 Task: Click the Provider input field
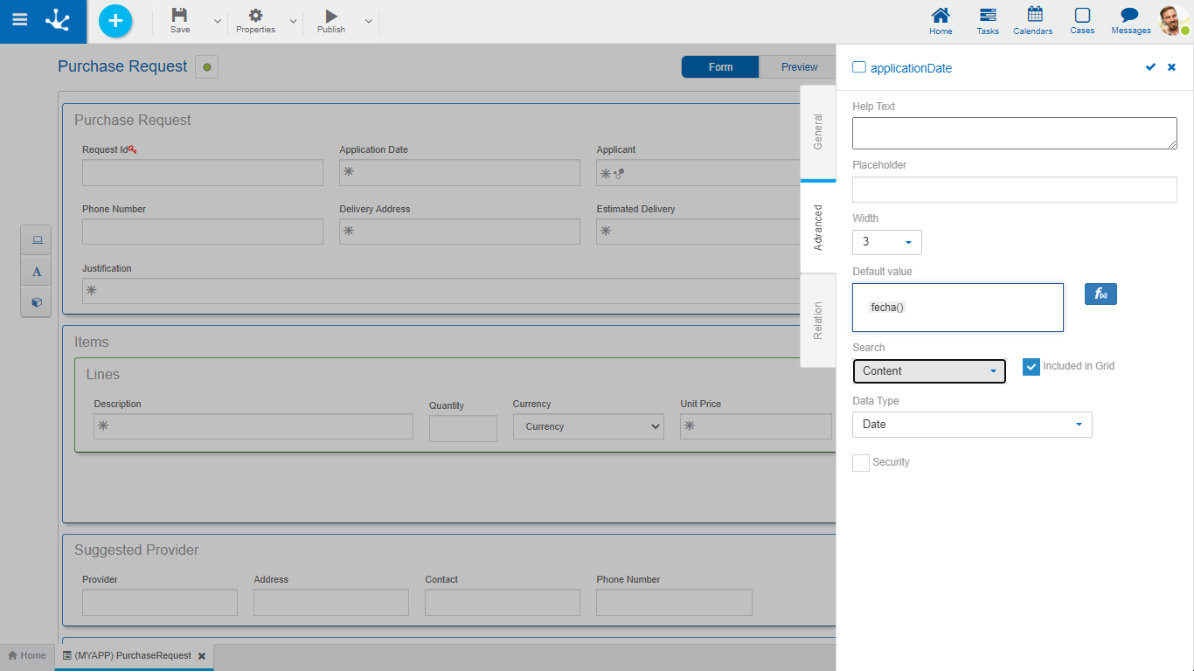pos(160,603)
